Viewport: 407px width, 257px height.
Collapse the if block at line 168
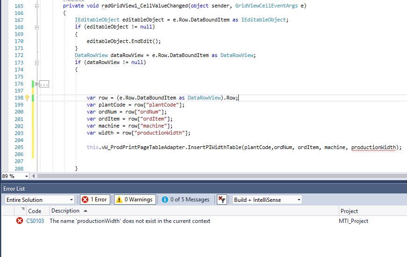[x=37, y=27]
